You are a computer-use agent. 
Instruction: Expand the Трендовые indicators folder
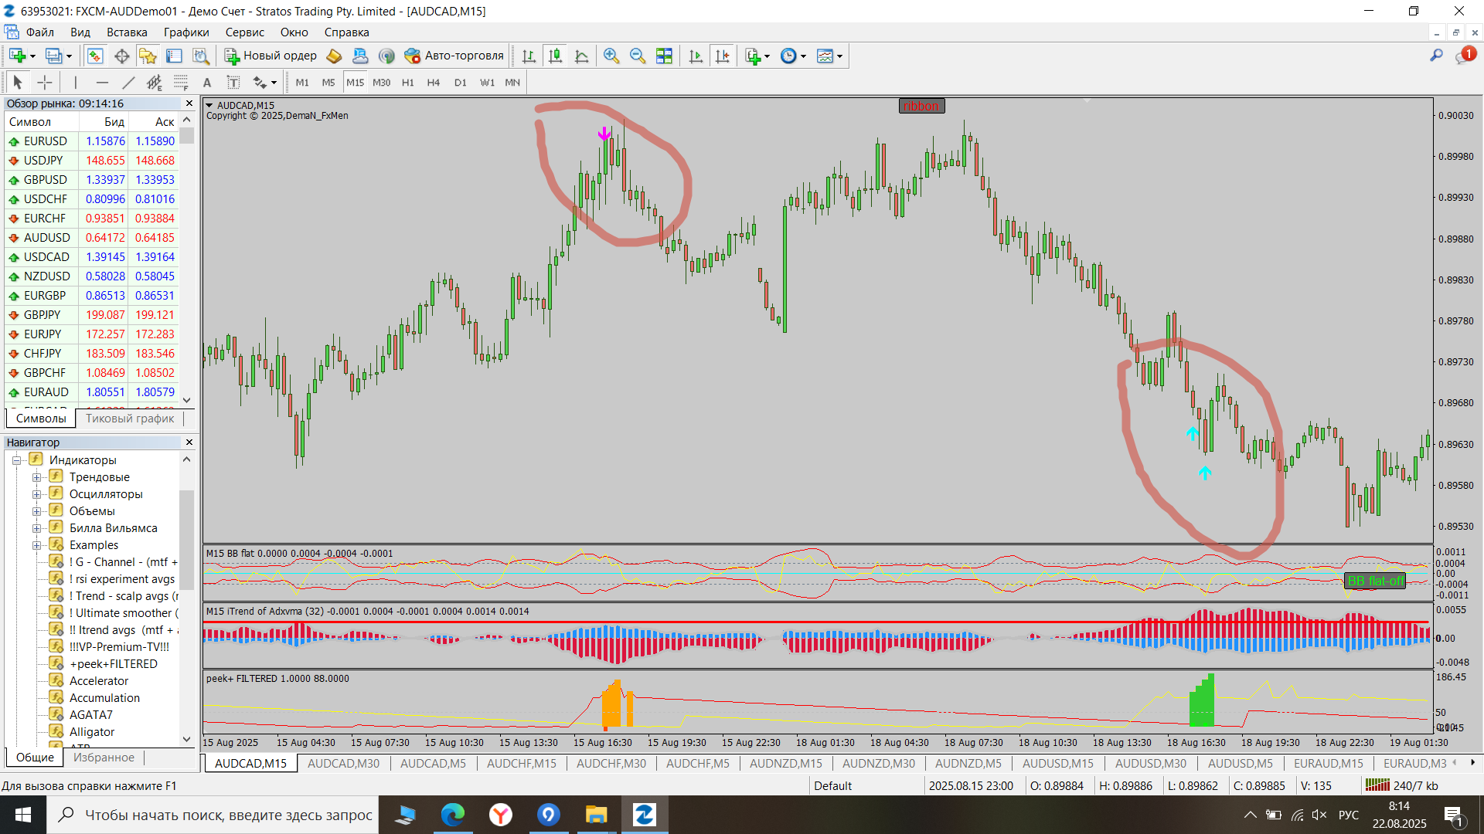pos(36,477)
